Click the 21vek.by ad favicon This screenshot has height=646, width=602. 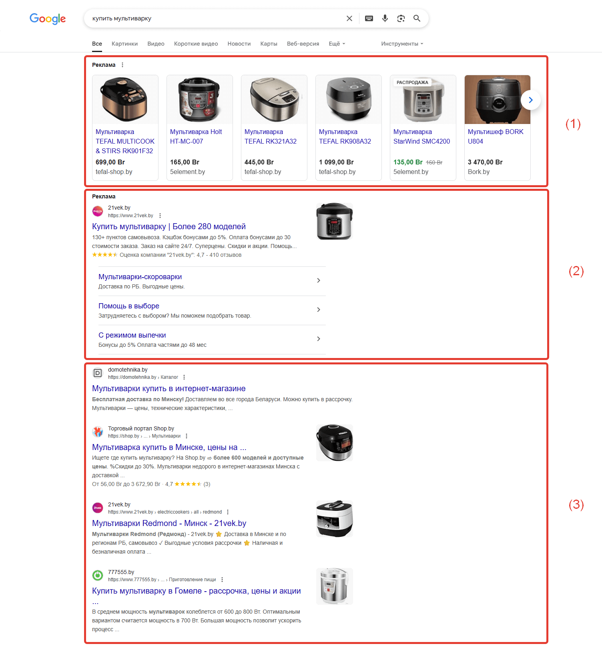[x=98, y=211]
